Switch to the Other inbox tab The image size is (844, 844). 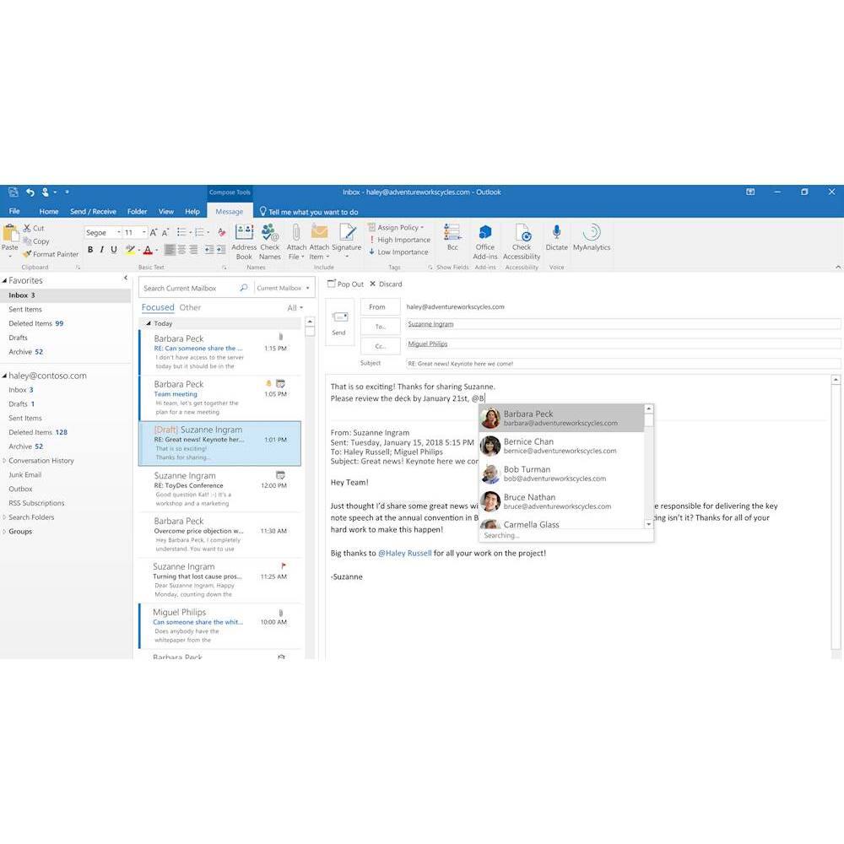click(x=190, y=308)
